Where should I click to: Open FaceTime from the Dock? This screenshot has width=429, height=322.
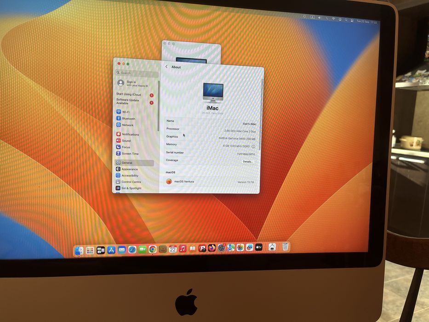click(143, 249)
